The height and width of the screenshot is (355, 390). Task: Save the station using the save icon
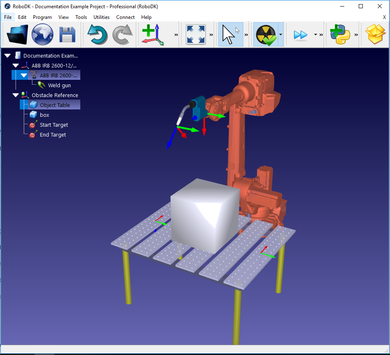[67, 34]
